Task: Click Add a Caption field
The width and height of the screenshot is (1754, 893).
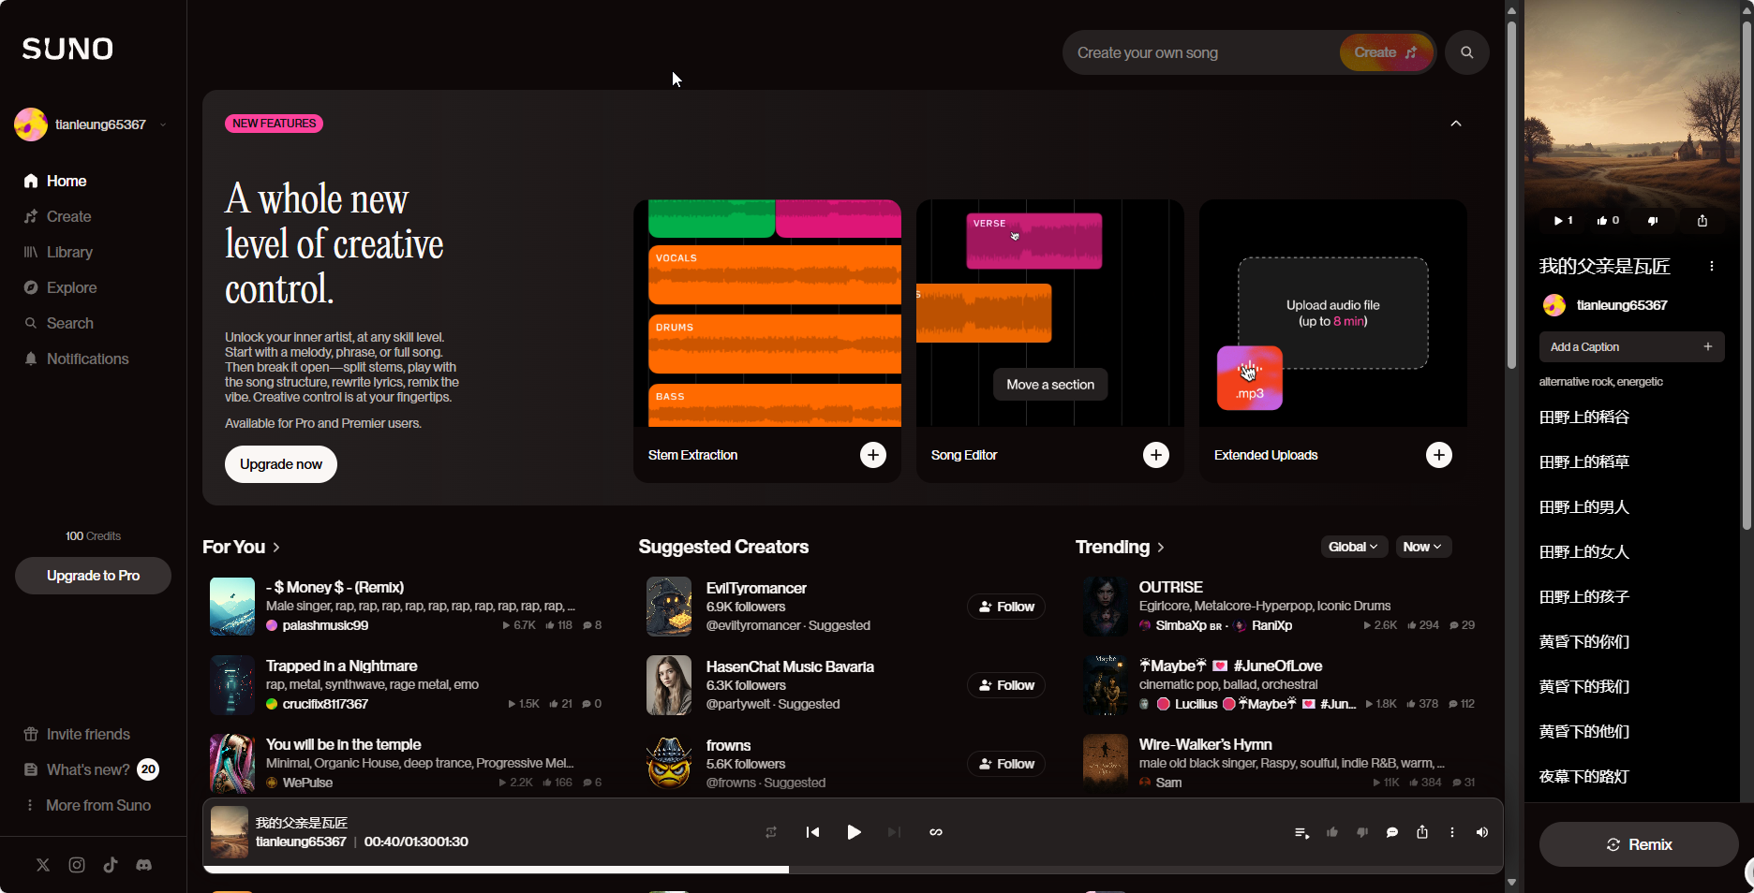Action: point(1631,347)
